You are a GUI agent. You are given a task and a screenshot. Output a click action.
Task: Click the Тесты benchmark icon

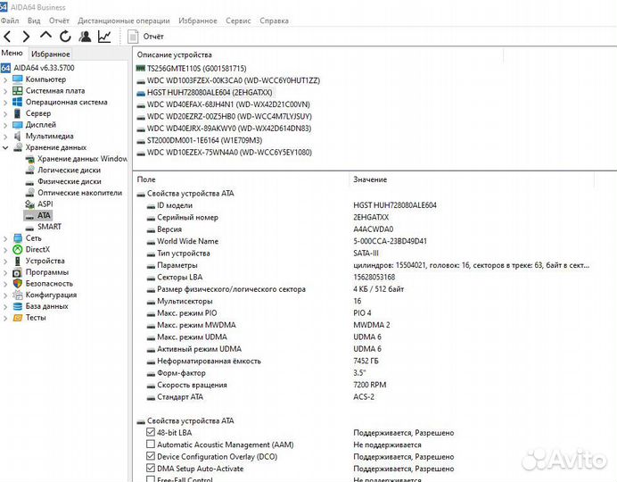coord(18,318)
